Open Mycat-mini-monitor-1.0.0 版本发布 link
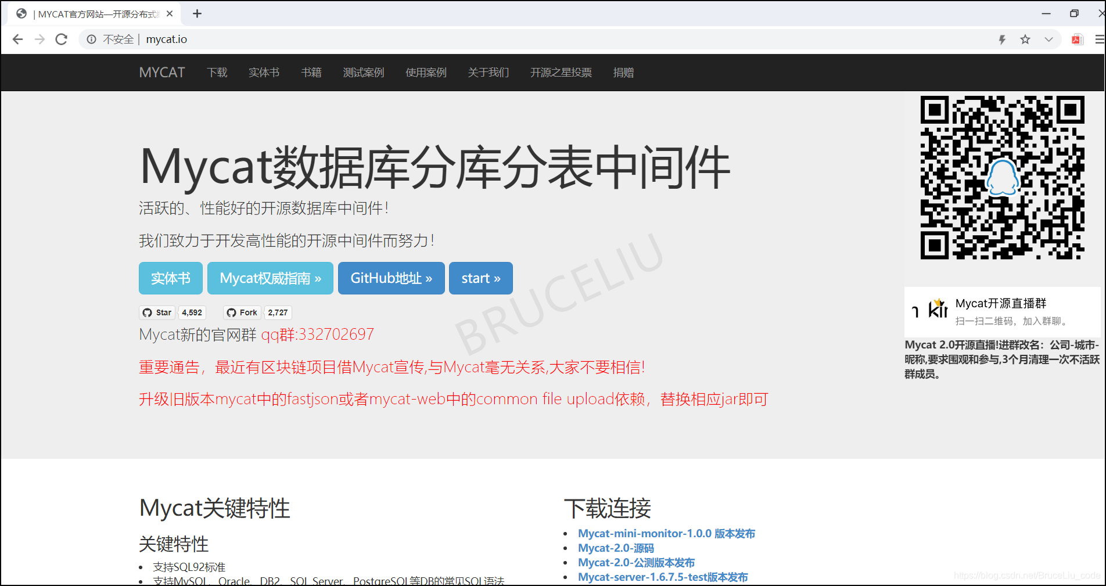The width and height of the screenshot is (1106, 586). [x=666, y=534]
